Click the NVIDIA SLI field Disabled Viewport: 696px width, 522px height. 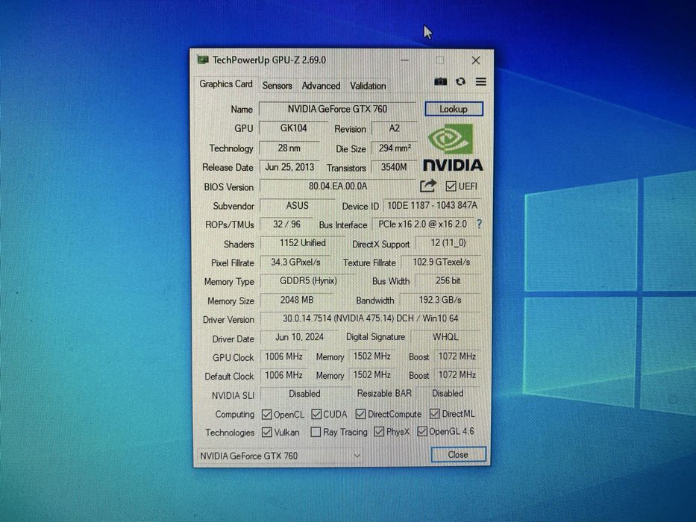pos(304,394)
